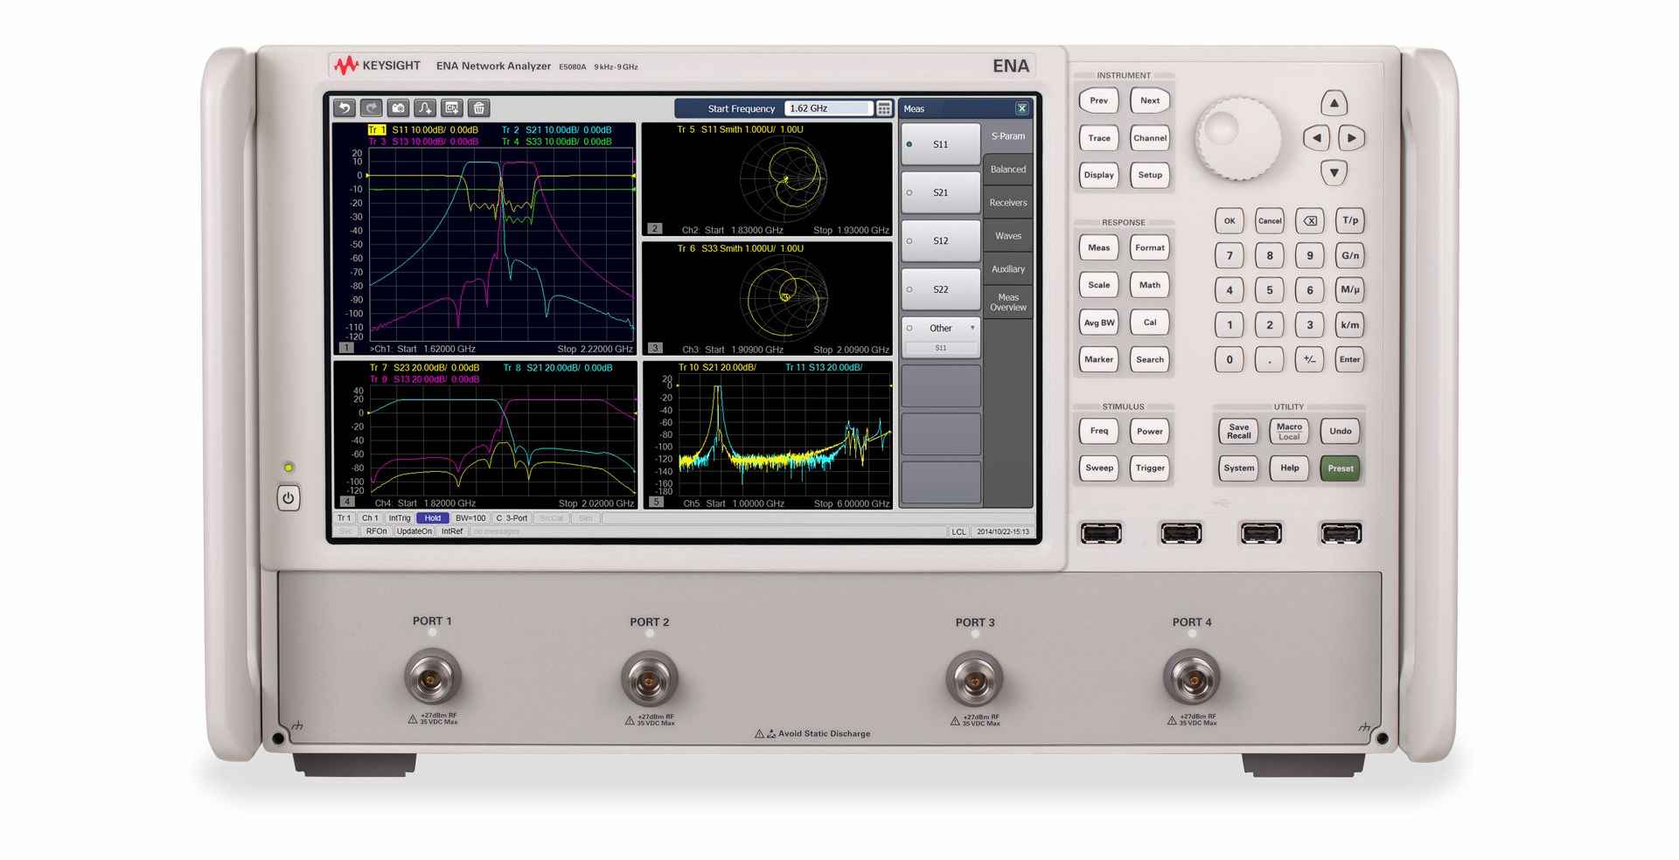Click the Channel hardkey

pyautogui.click(x=1150, y=138)
